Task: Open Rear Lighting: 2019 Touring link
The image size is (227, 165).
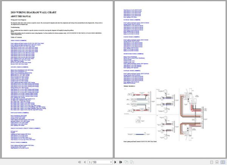Action: [x=18, y=98]
